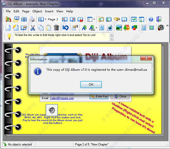The image size is (170, 149).
Task: Close the Information dialog with red X
Action: tap(146, 58)
